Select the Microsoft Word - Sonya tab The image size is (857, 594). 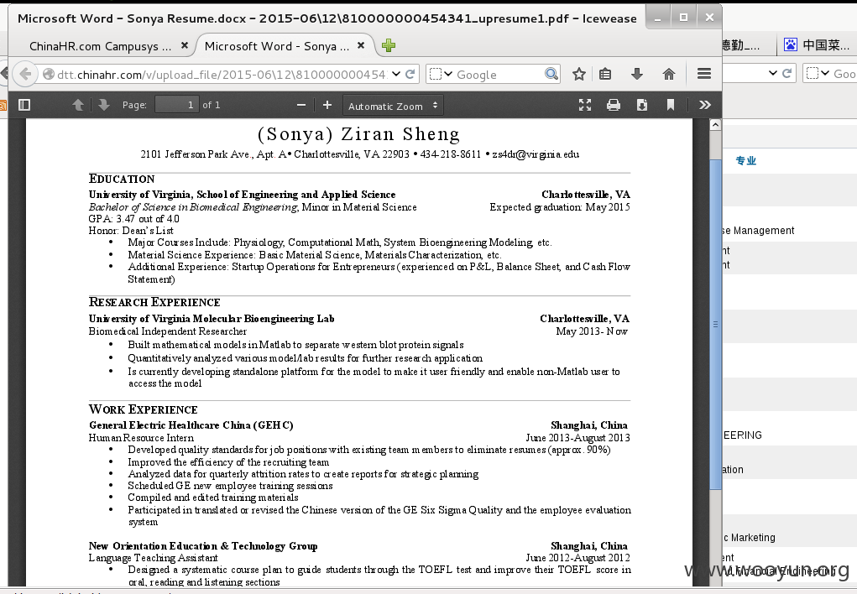coord(276,46)
